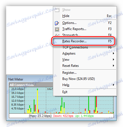The width and height of the screenshot is (123, 127).
Task: Click the All Connections graph header
Action: pyautogui.click(x=22, y=85)
